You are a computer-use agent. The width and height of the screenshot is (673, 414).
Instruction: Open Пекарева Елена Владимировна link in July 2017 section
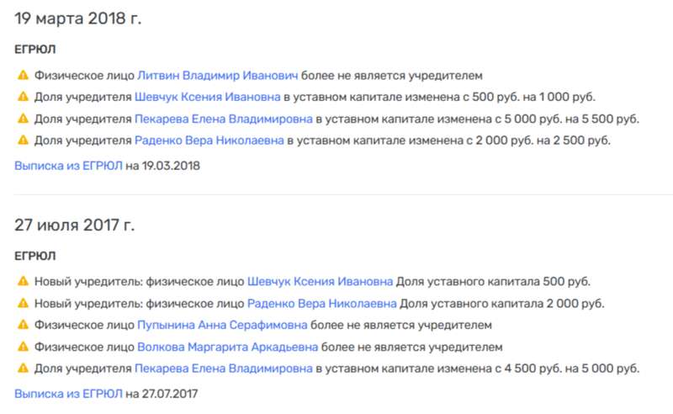coord(224,368)
